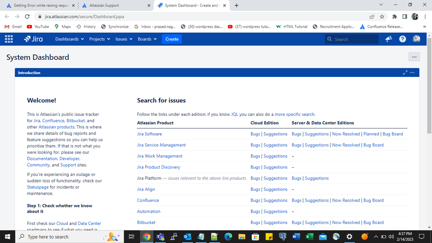Open Confluence Release bookmark
Screen dimensions: 432x243
381,27
